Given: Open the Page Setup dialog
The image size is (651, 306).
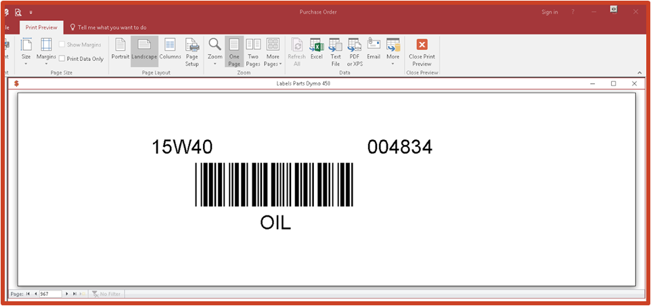Looking at the screenshot, I should click(x=192, y=52).
